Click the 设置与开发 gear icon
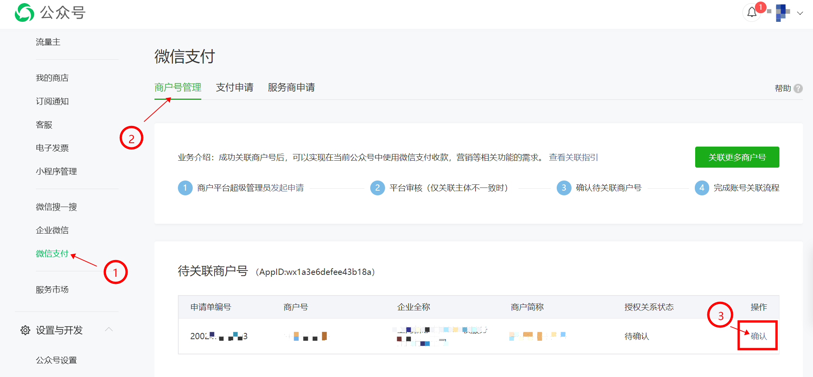Viewport: 813px width, 377px height. (x=25, y=330)
